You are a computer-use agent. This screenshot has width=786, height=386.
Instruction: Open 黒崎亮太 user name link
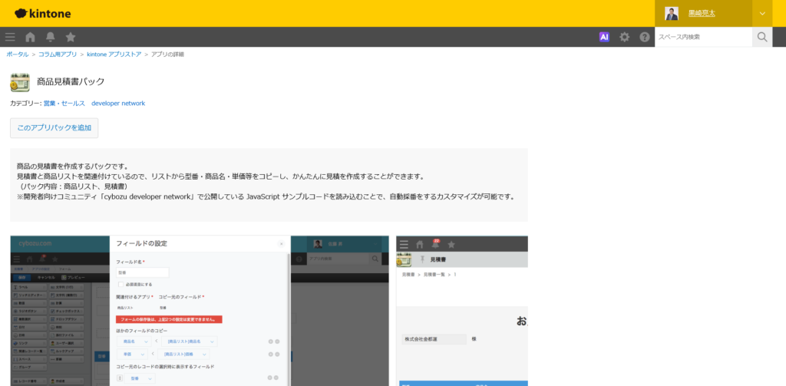[x=702, y=14]
